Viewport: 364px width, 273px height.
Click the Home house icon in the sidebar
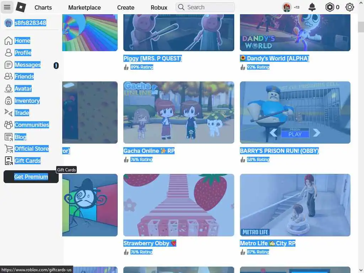(x=9, y=41)
